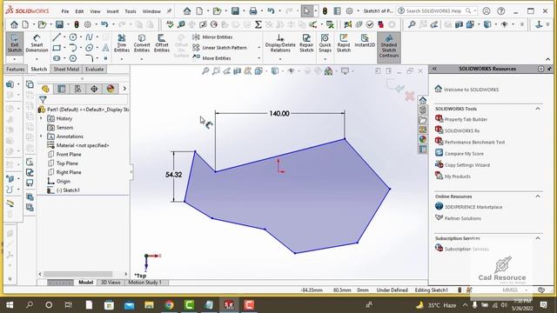Image resolution: width=557 pixels, height=313 pixels.
Task: Show more manager tabs arrow
Action: click(x=124, y=89)
